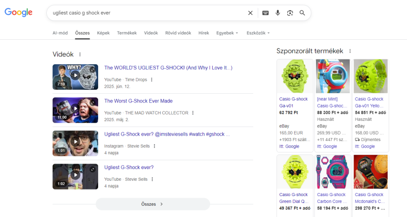
Task: Play the 1:02 YouTube video thumbnail
Action: click(75, 176)
